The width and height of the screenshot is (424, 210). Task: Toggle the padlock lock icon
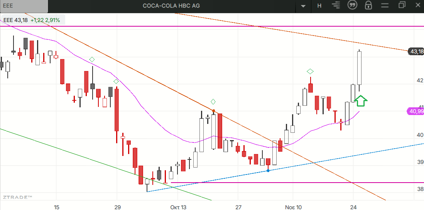coord(368,5)
